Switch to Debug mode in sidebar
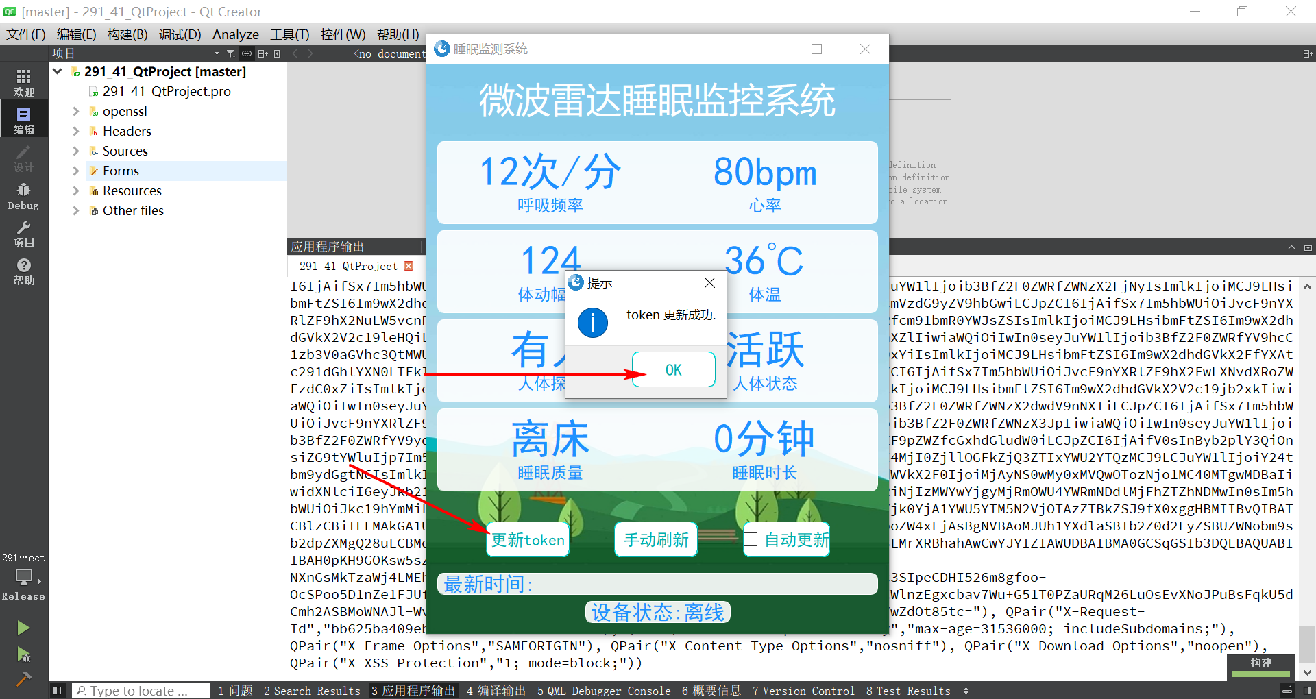The image size is (1316, 699). pyautogui.click(x=24, y=196)
